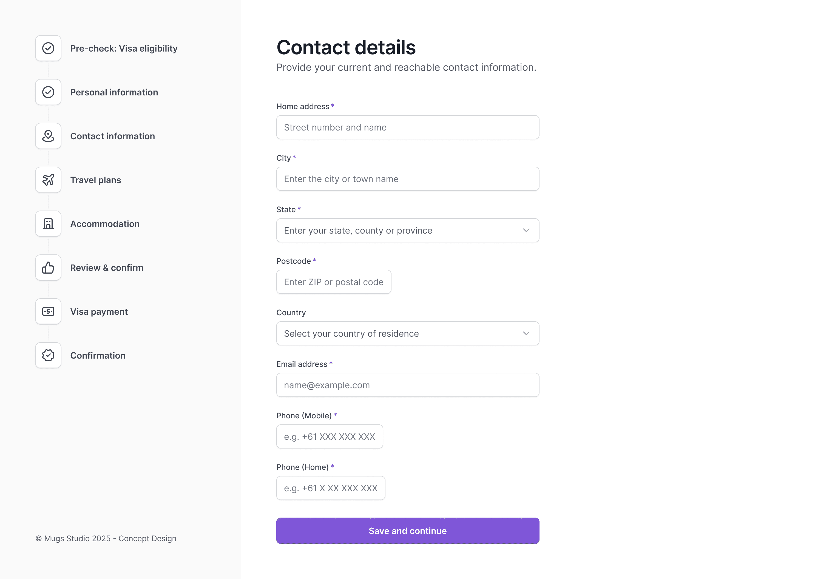Click the Postcode input field
Viewport: 829px width, 579px height.
(333, 282)
